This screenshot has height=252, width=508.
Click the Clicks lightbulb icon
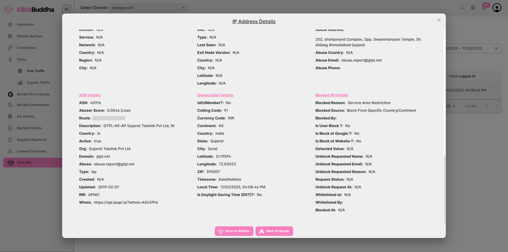(x=10, y=60)
